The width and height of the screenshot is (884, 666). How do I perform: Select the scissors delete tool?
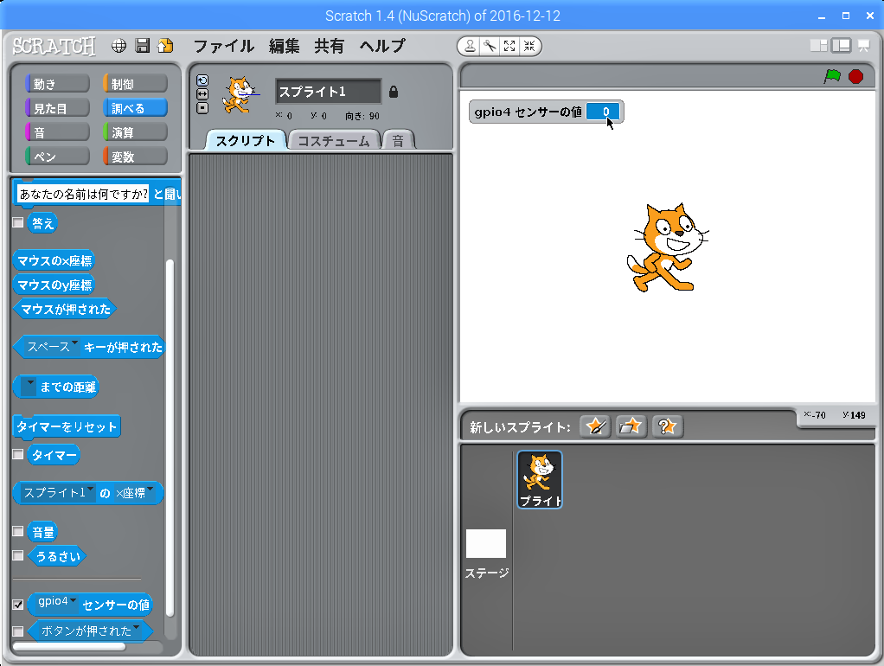pos(490,46)
